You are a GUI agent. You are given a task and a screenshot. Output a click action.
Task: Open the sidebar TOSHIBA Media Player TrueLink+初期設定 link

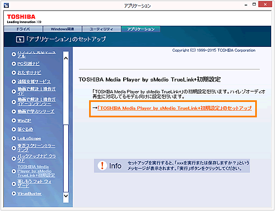tap(36, 171)
